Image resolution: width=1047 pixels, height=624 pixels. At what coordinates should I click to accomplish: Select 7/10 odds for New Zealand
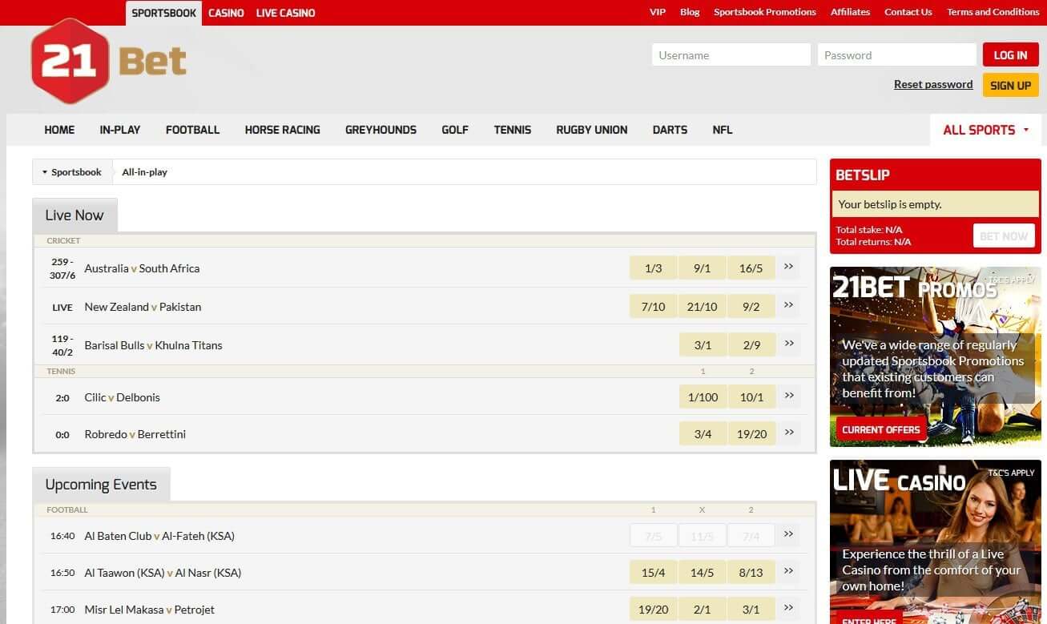(654, 307)
